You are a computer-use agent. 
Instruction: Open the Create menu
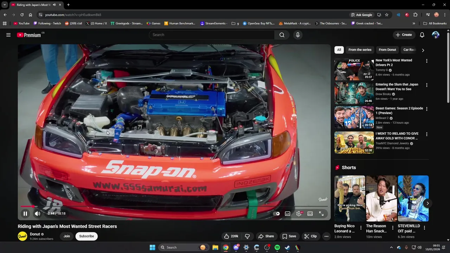(x=404, y=35)
